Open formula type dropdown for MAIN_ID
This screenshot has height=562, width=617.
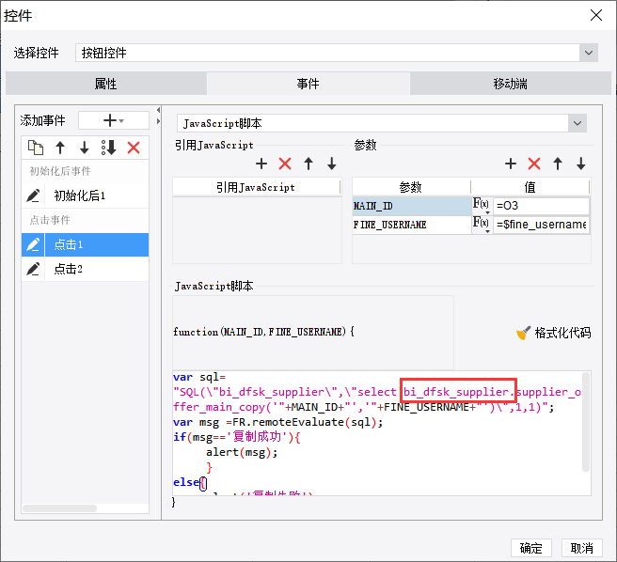coord(482,205)
